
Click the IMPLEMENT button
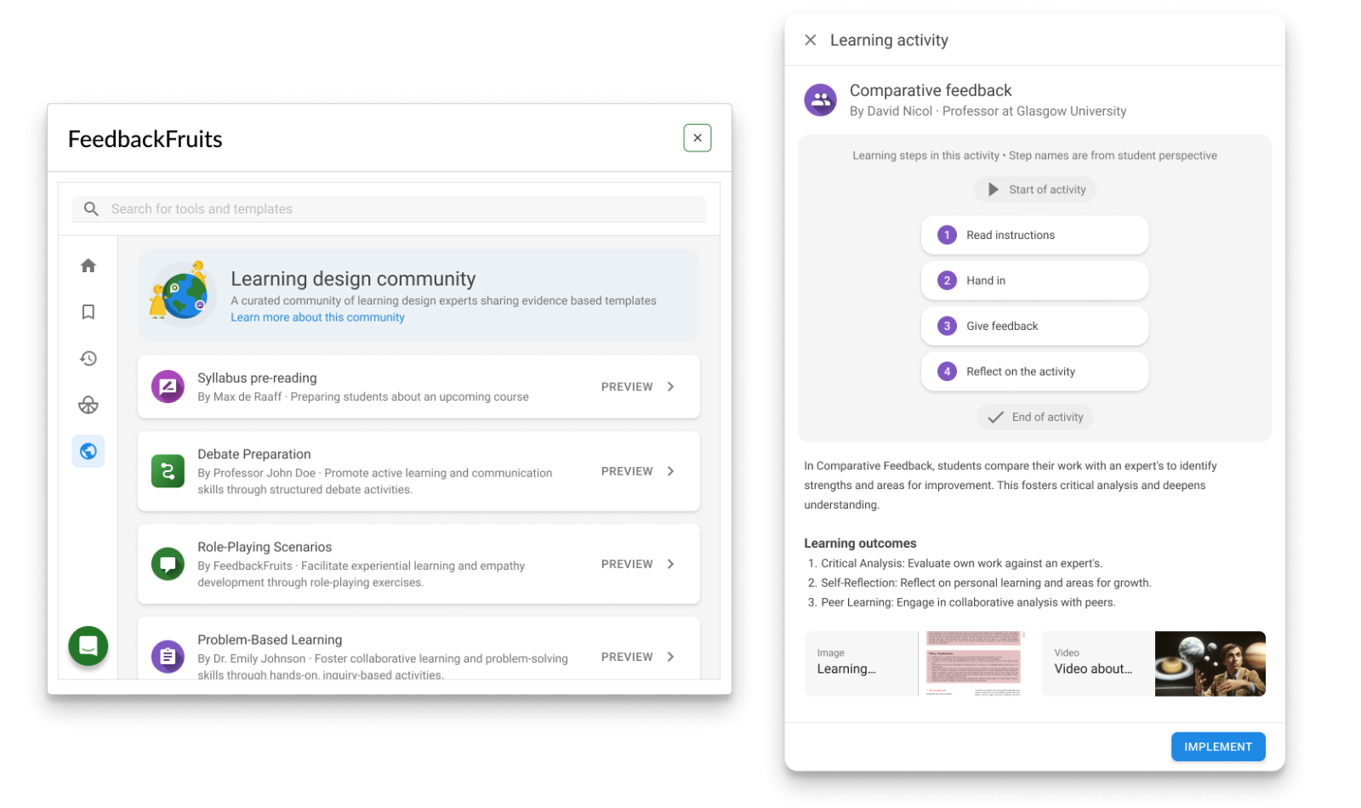(x=1218, y=747)
